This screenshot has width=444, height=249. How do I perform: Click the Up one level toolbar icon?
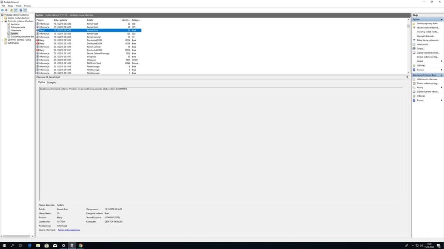click(12, 10)
